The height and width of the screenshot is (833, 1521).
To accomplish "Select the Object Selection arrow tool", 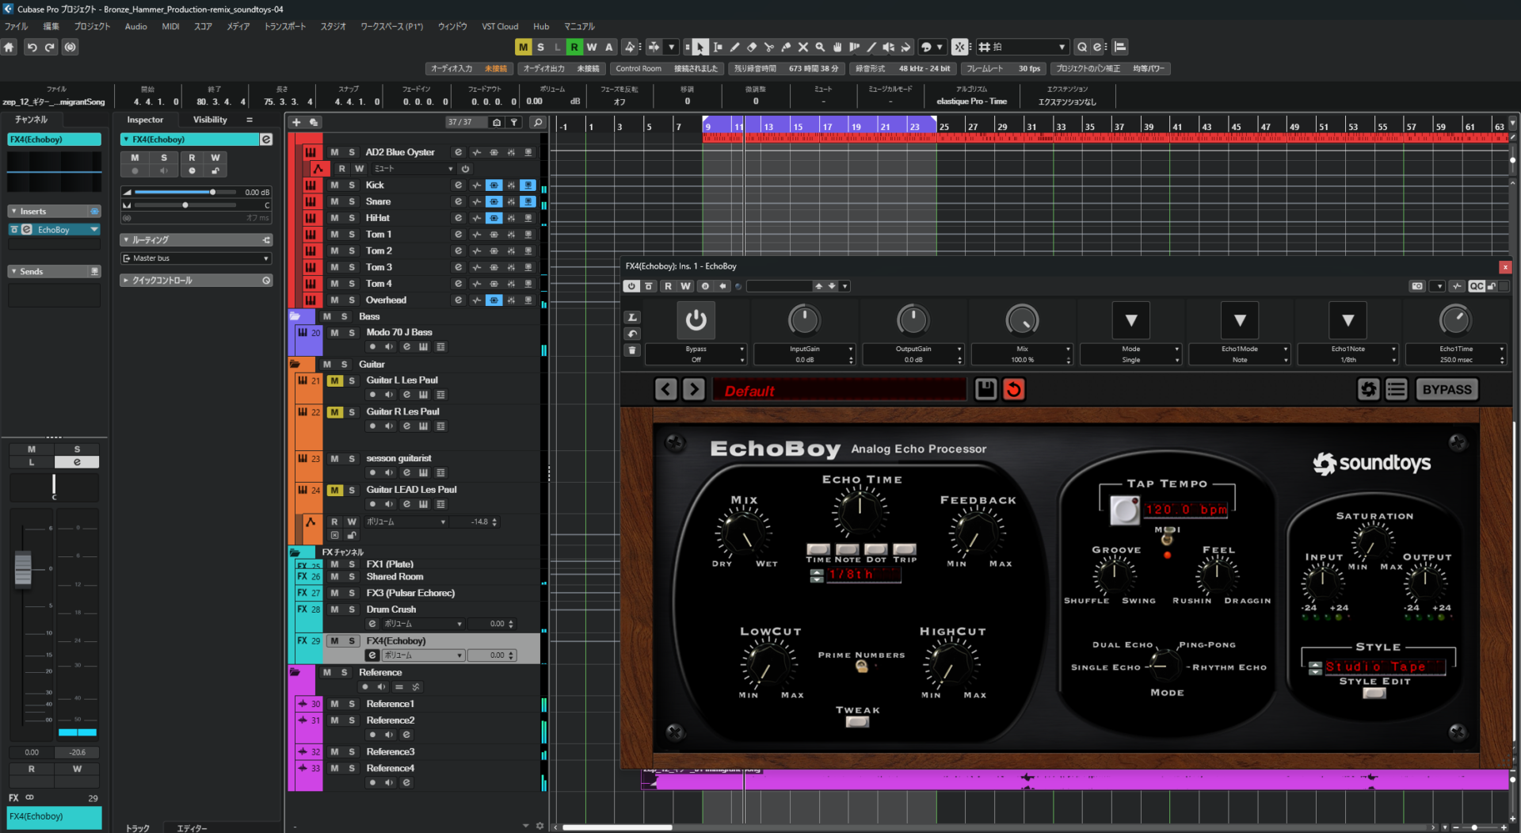I will pyautogui.click(x=700, y=48).
